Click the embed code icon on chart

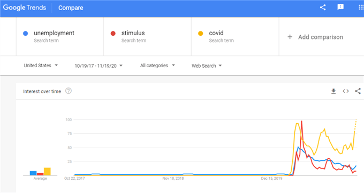(x=346, y=91)
